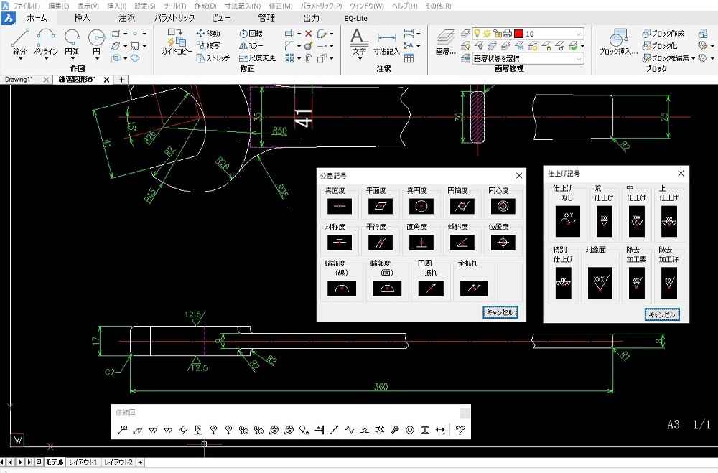The height and width of the screenshot is (473, 718).
Task: Open the layer 10 combo box
Action: [x=528, y=34]
